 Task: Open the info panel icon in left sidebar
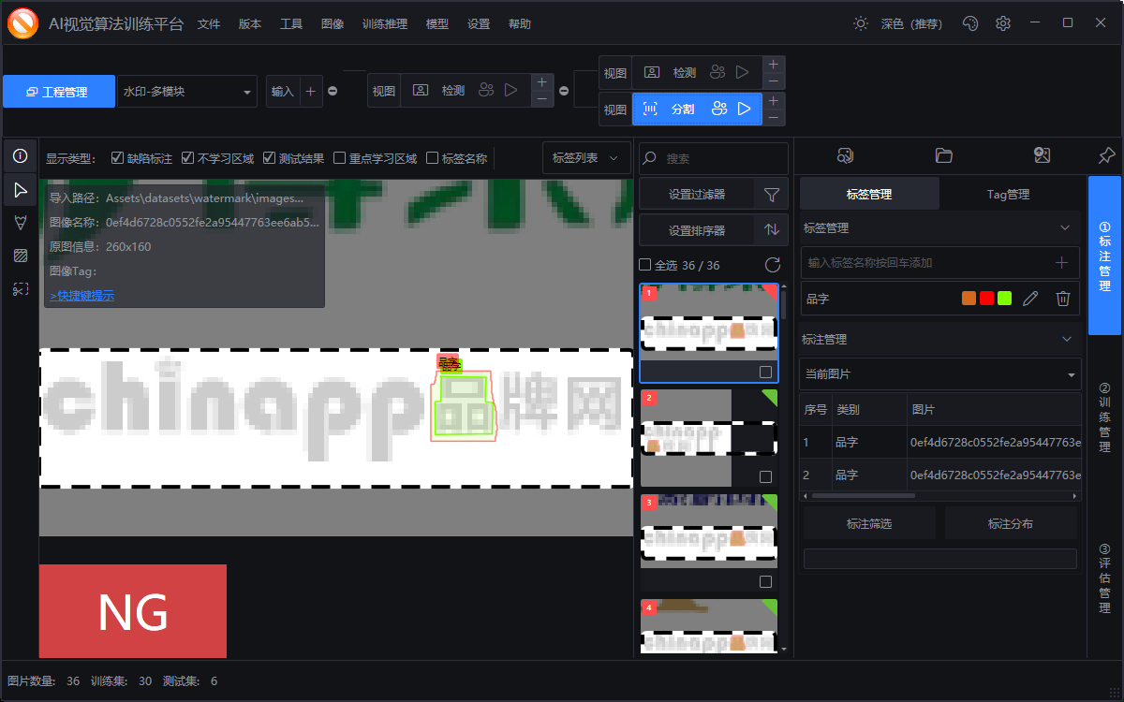[x=20, y=156]
